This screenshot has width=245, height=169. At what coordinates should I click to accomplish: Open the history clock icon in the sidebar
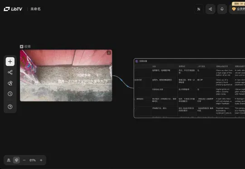(x=10, y=94)
